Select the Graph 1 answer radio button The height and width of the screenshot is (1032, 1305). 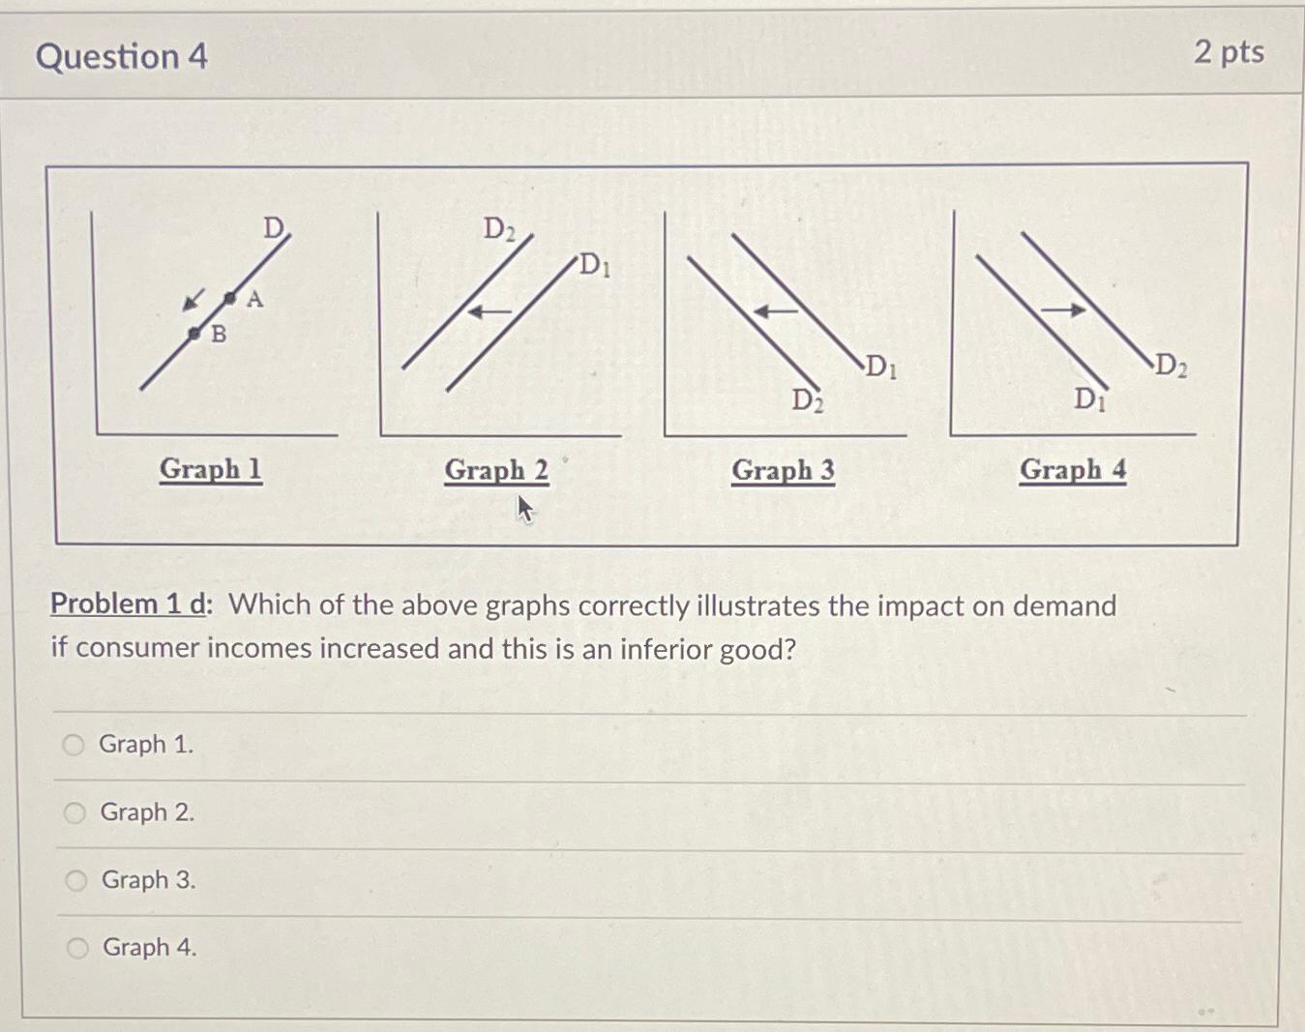point(75,744)
